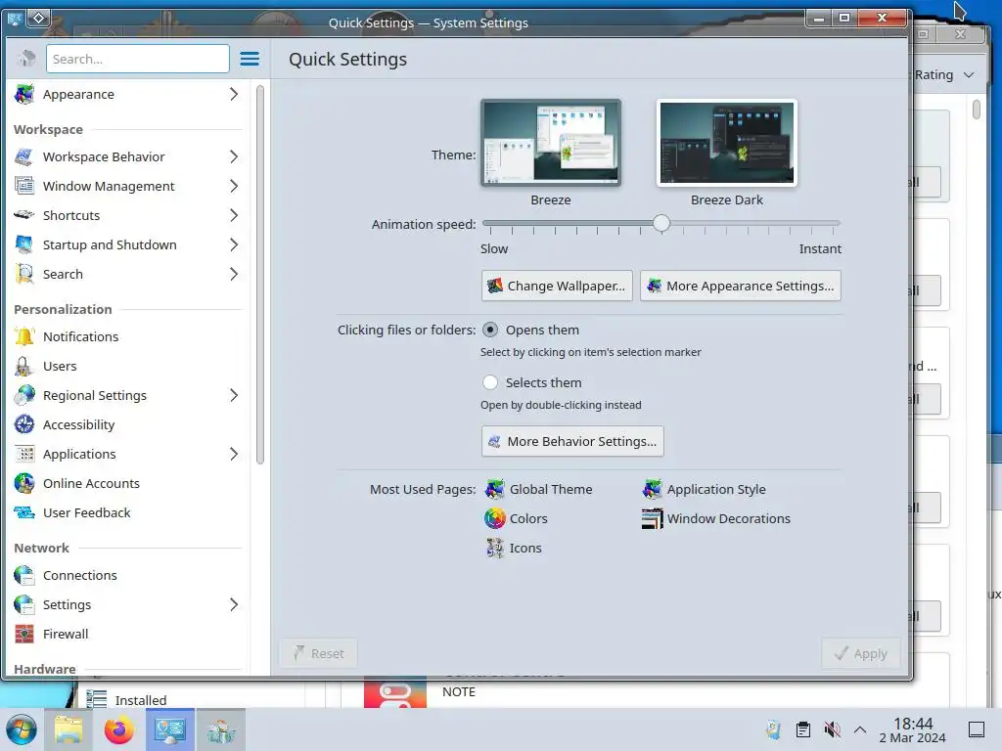Screen dimensions: 1002x751
Task: Click the home back icon beside search field
Action: [x=26, y=59]
